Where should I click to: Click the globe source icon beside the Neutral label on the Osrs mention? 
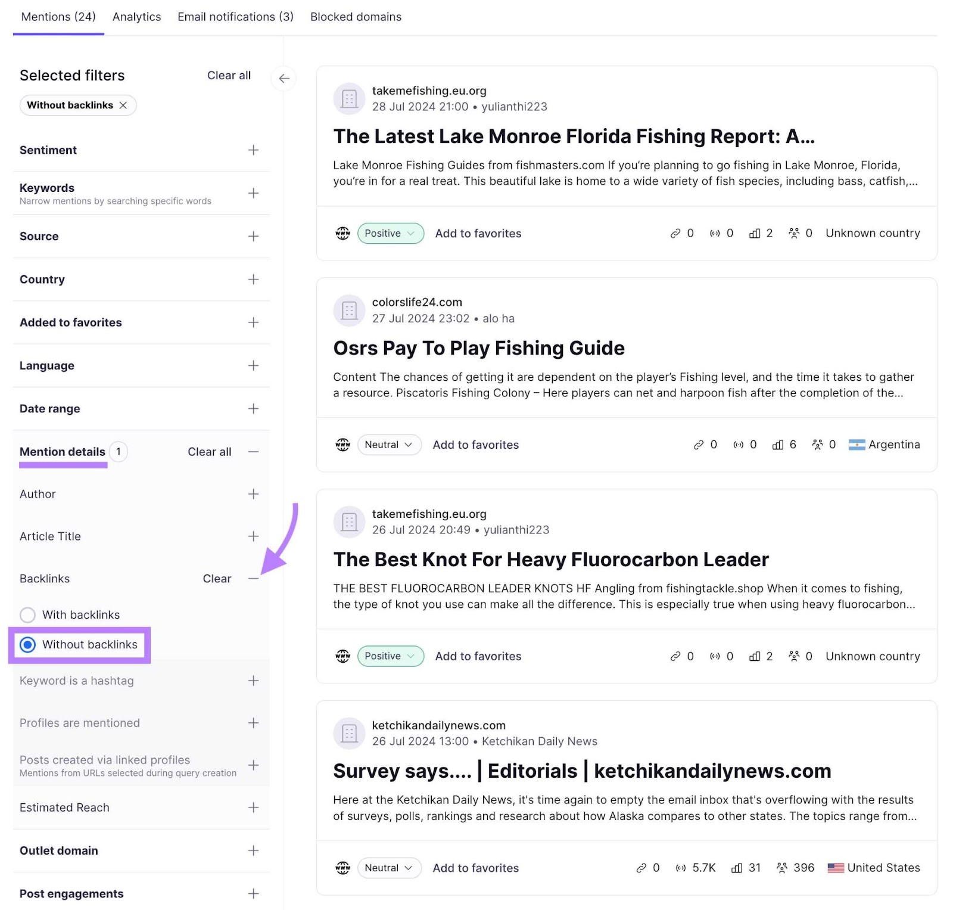tap(342, 445)
